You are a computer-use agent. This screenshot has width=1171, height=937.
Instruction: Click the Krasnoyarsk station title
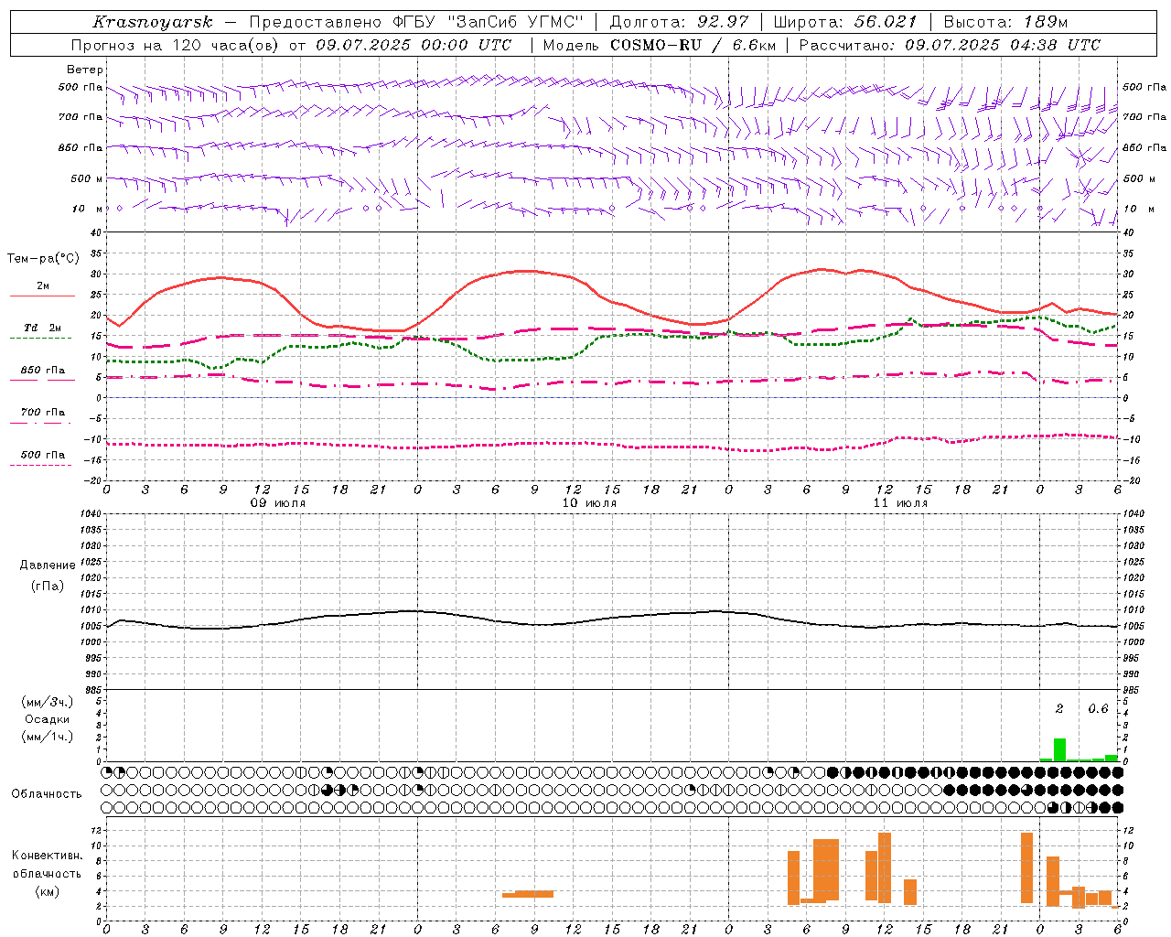152,22
